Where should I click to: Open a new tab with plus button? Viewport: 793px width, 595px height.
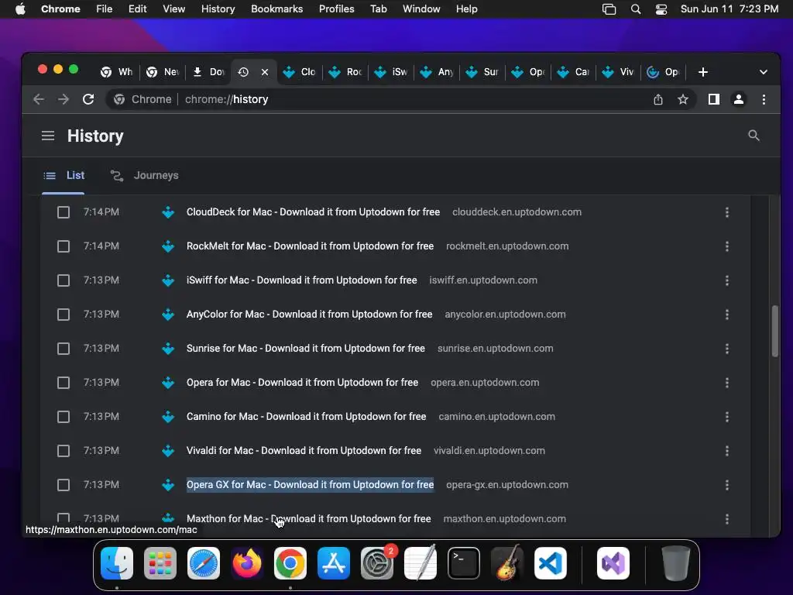tap(702, 72)
